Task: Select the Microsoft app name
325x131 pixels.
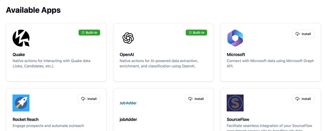Action: pos(236,55)
